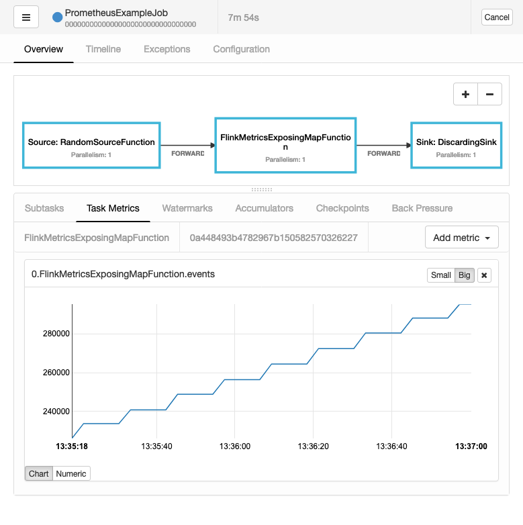Open the Timeline tab
The width and height of the screenshot is (523, 525).
(103, 49)
